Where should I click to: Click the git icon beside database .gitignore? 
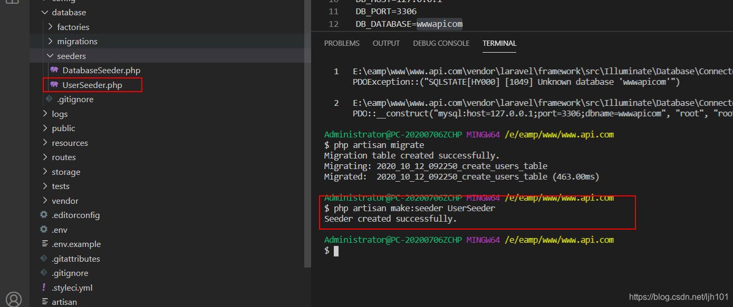pos(49,99)
